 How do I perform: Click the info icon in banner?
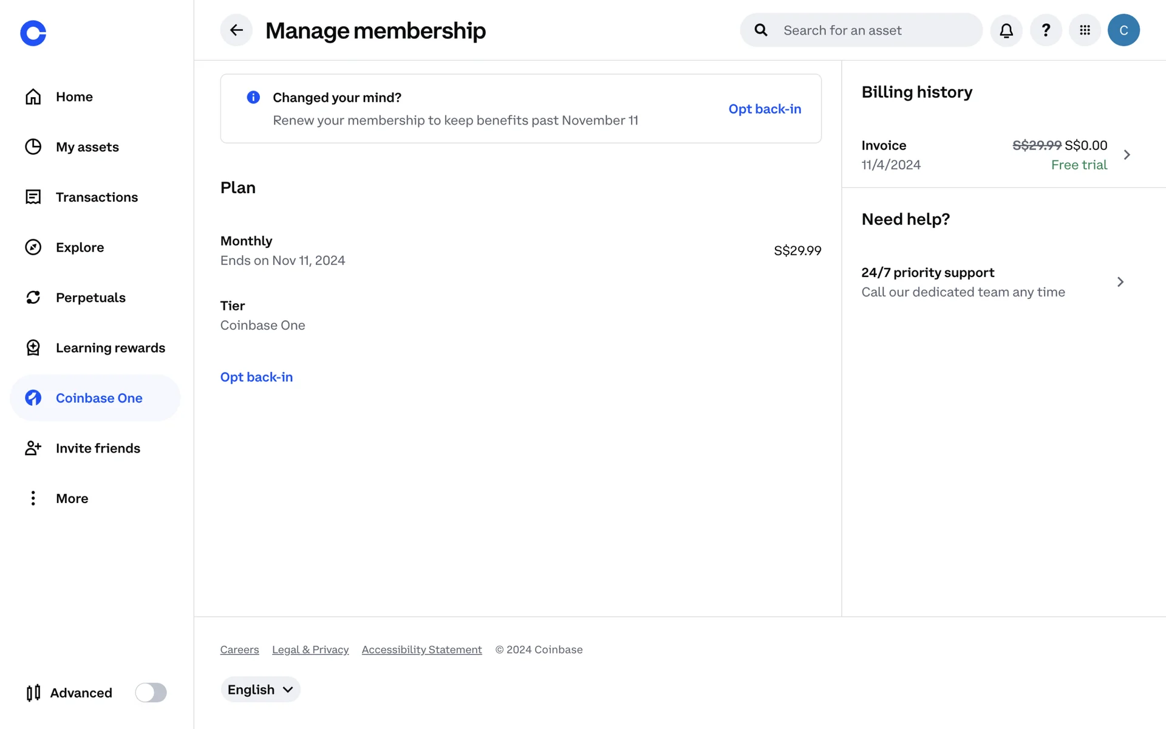click(253, 97)
